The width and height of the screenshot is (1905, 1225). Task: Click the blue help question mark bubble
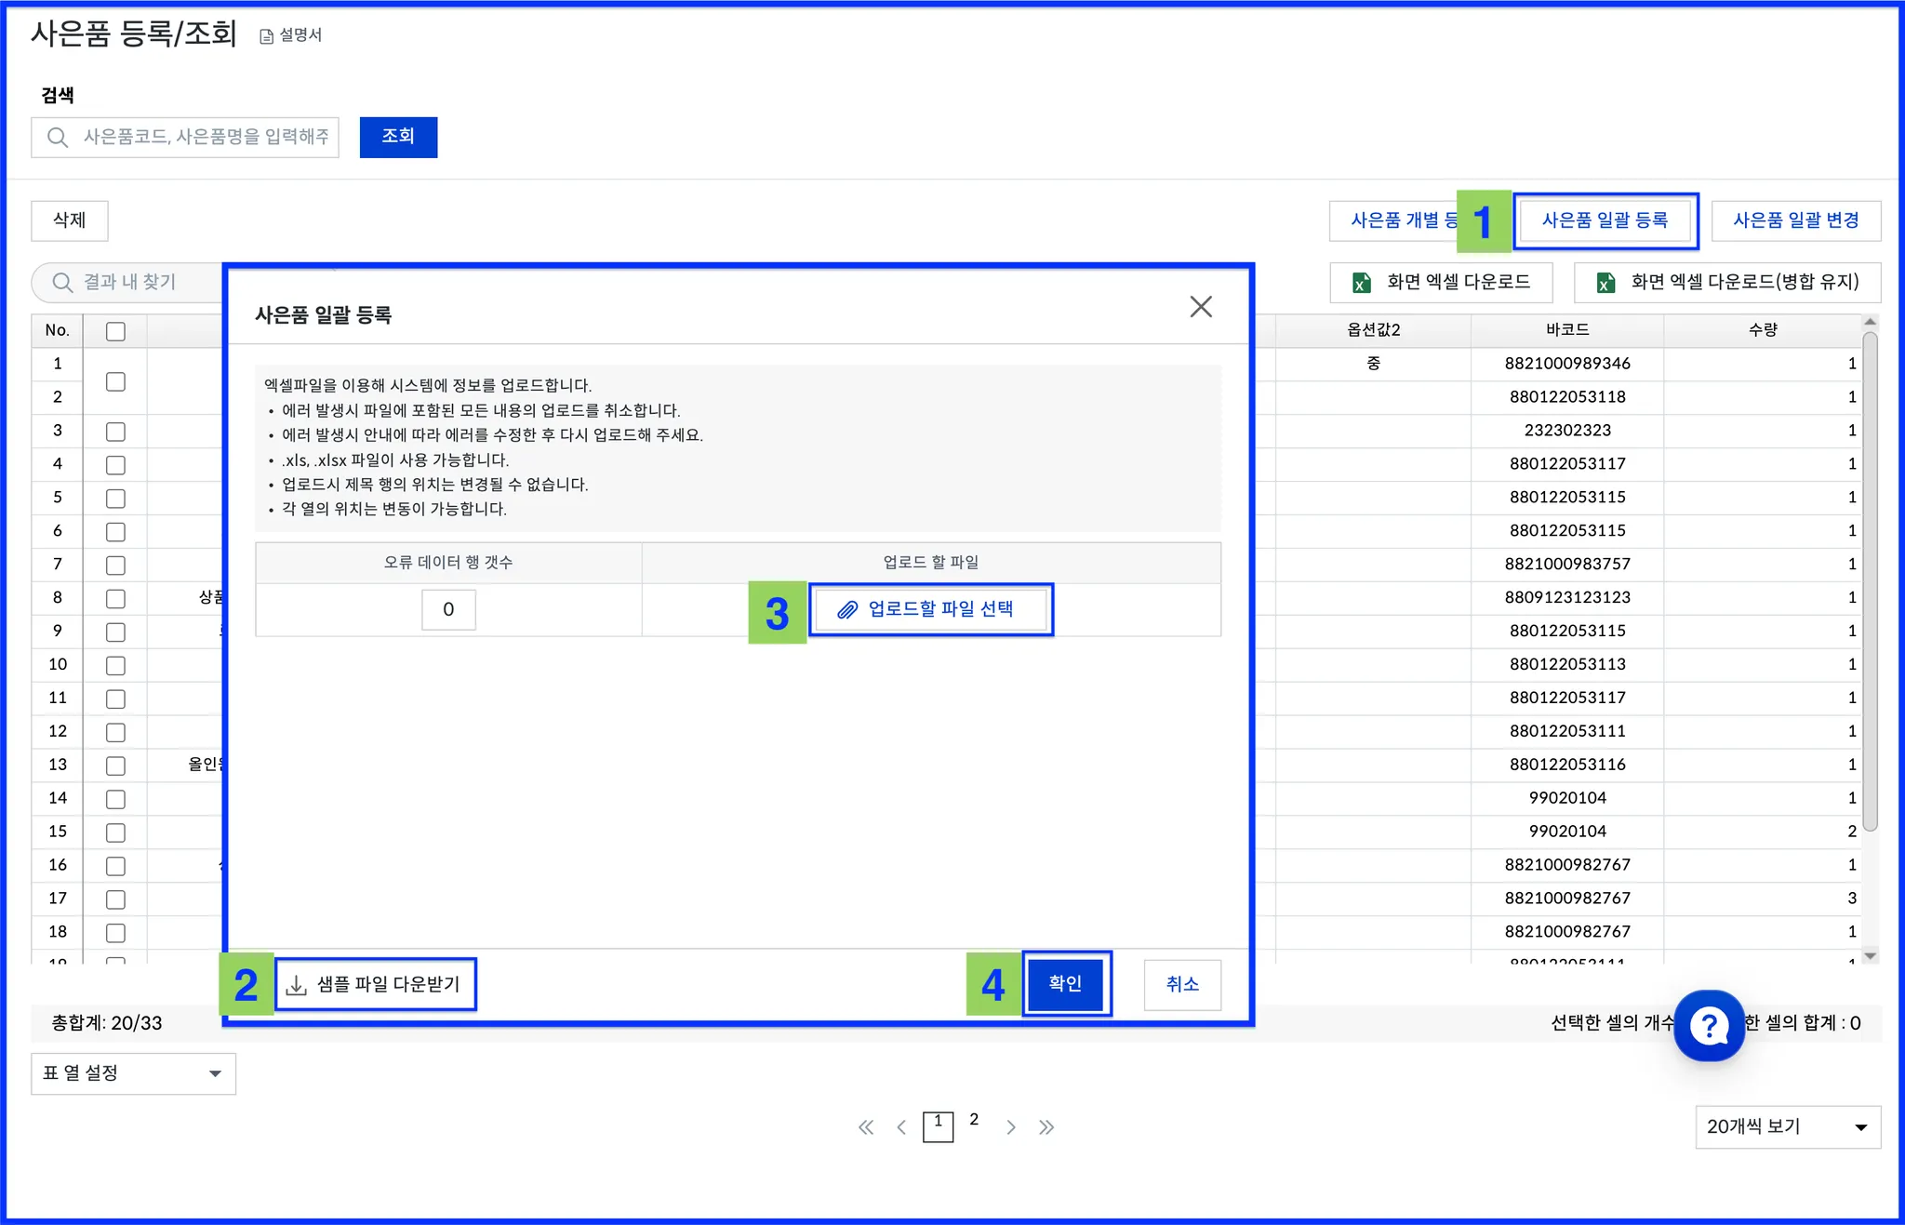pyautogui.click(x=1709, y=1025)
